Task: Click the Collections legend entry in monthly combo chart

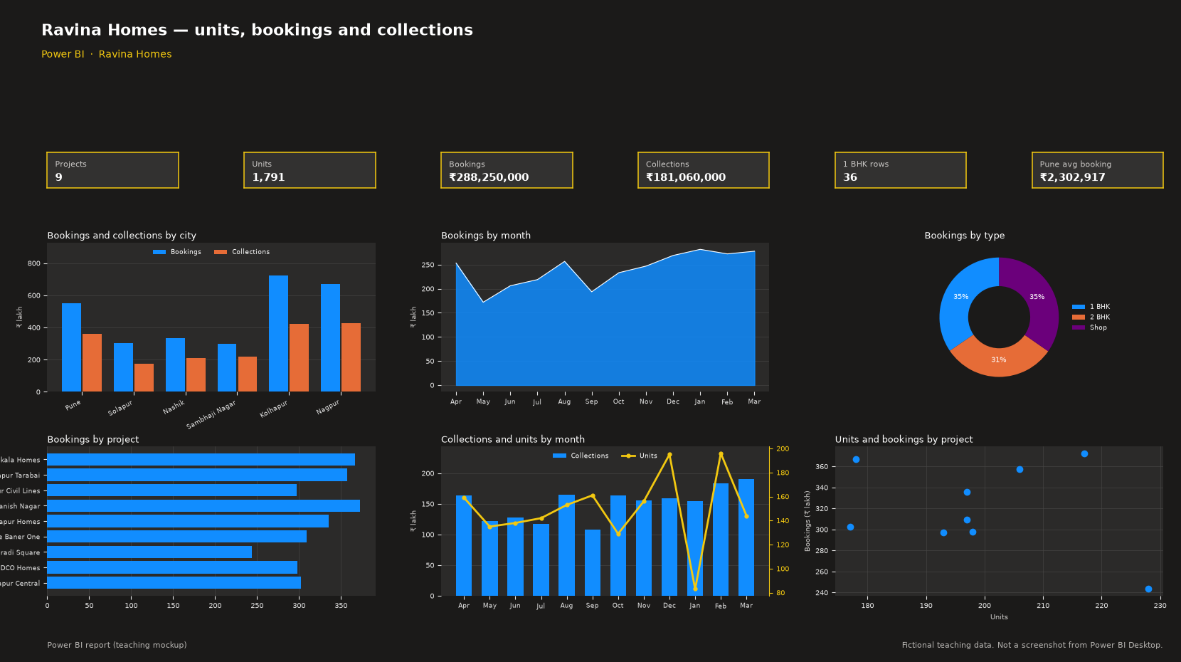Action: pyautogui.click(x=581, y=456)
